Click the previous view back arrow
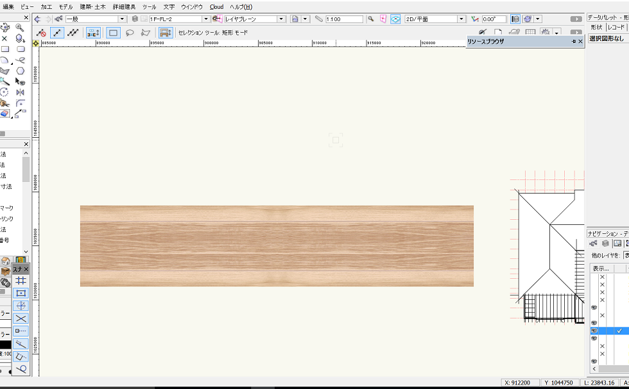The height and width of the screenshot is (389, 629). 38,19
